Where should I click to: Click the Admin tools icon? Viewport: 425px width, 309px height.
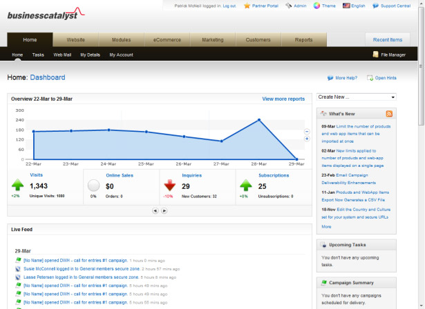[x=289, y=6]
